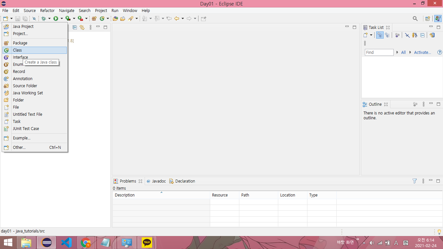The width and height of the screenshot is (443, 249).
Task: Click New Task icon in Task List
Action: pyautogui.click(x=365, y=35)
